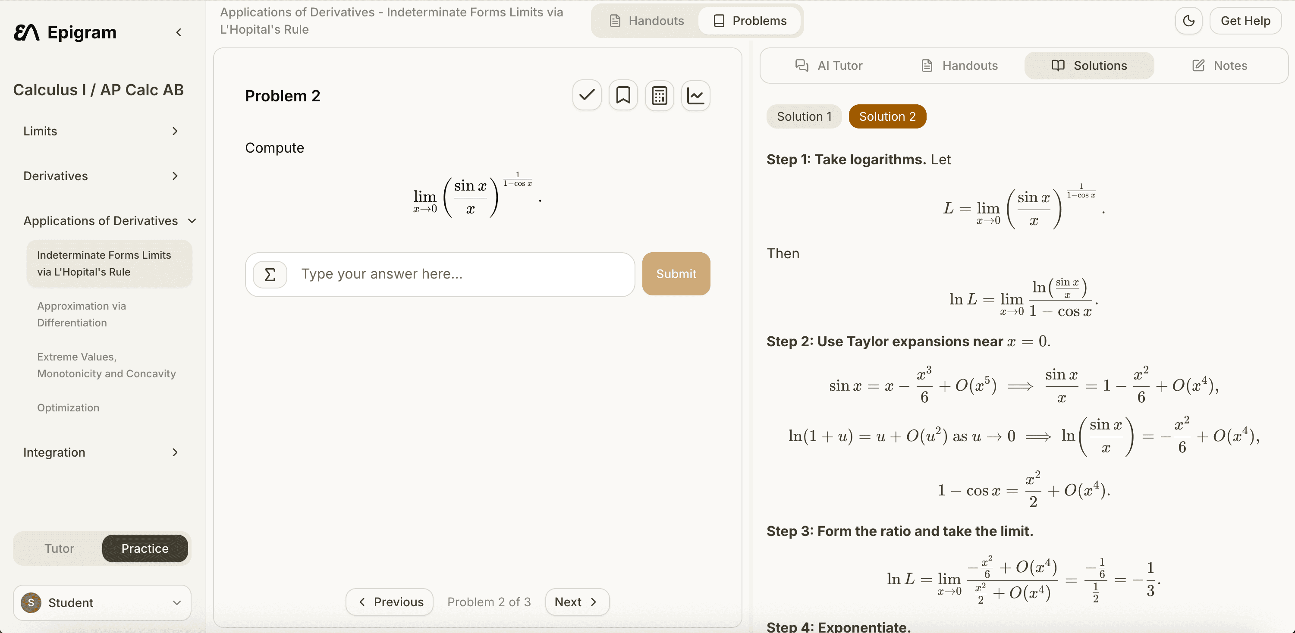Toggle dark mode moon icon
The width and height of the screenshot is (1295, 633).
tap(1188, 21)
